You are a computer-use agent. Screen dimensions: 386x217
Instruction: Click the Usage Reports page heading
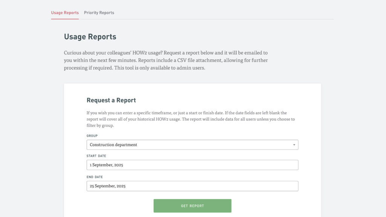[x=90, y=37]
